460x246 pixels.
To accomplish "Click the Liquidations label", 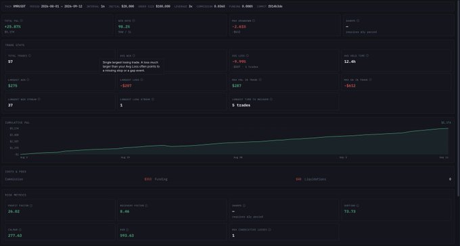I will 315,179.
